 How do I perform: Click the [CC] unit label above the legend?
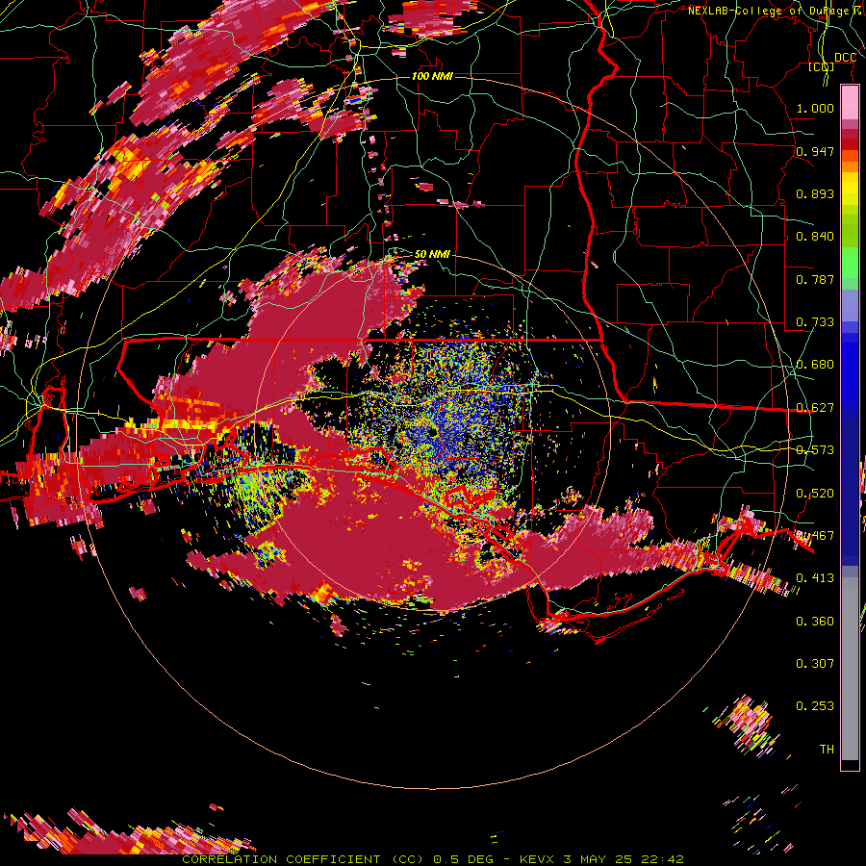(821, 66)
